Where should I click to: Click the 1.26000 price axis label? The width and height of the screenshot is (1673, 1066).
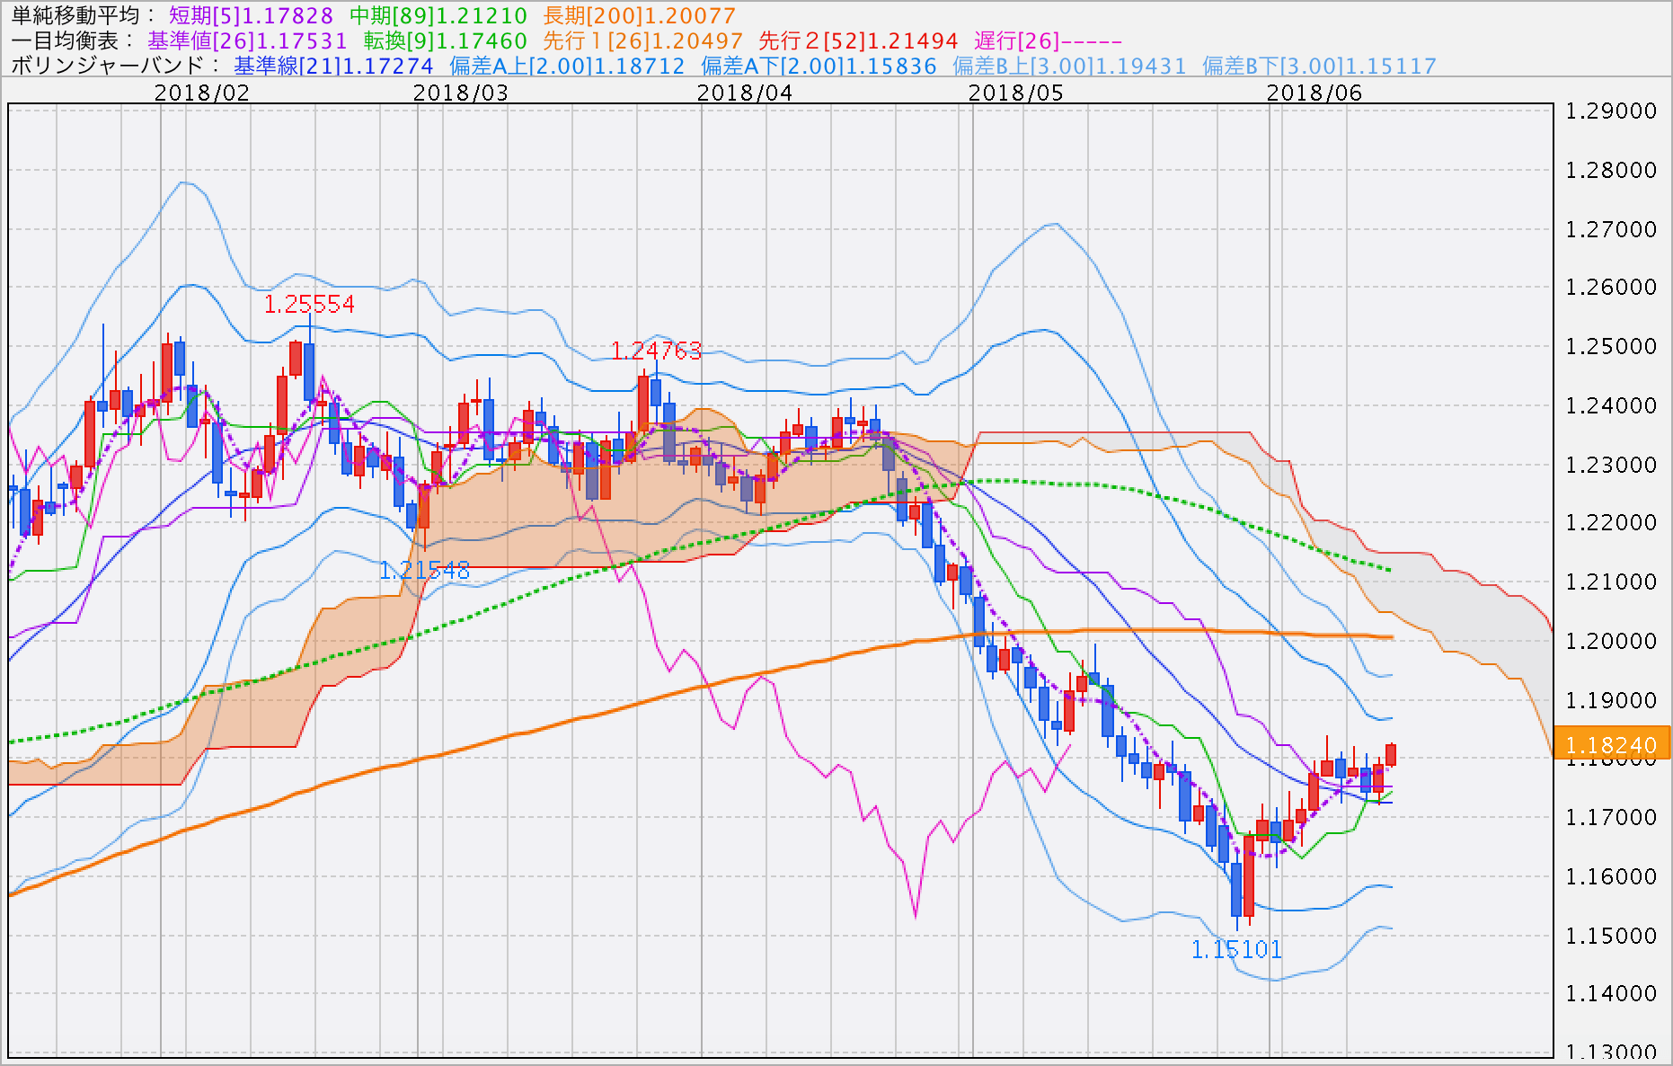point(1611,287)
